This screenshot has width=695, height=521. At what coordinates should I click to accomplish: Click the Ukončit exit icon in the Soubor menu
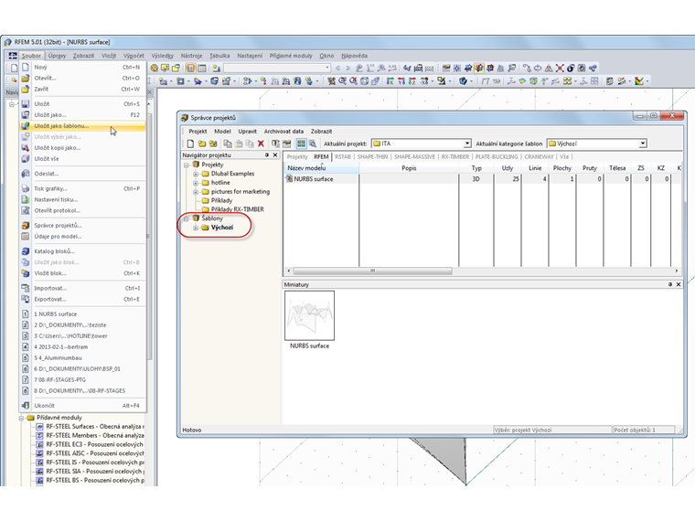pos(26,405)
